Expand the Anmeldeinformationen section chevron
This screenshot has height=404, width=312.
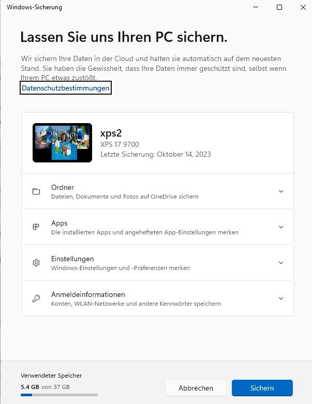tap(281, 298)
